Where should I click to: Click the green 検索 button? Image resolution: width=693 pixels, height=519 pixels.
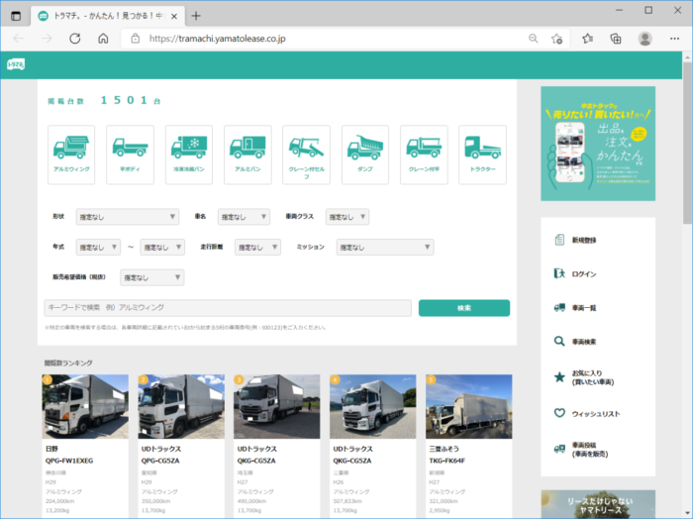pyautogui.click(x=464, y=308)
